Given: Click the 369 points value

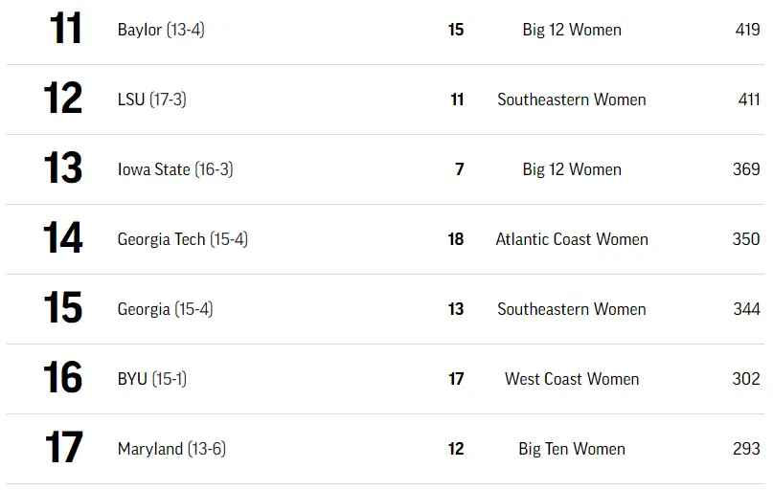Looking at the screenshot, I should point(746,169).
